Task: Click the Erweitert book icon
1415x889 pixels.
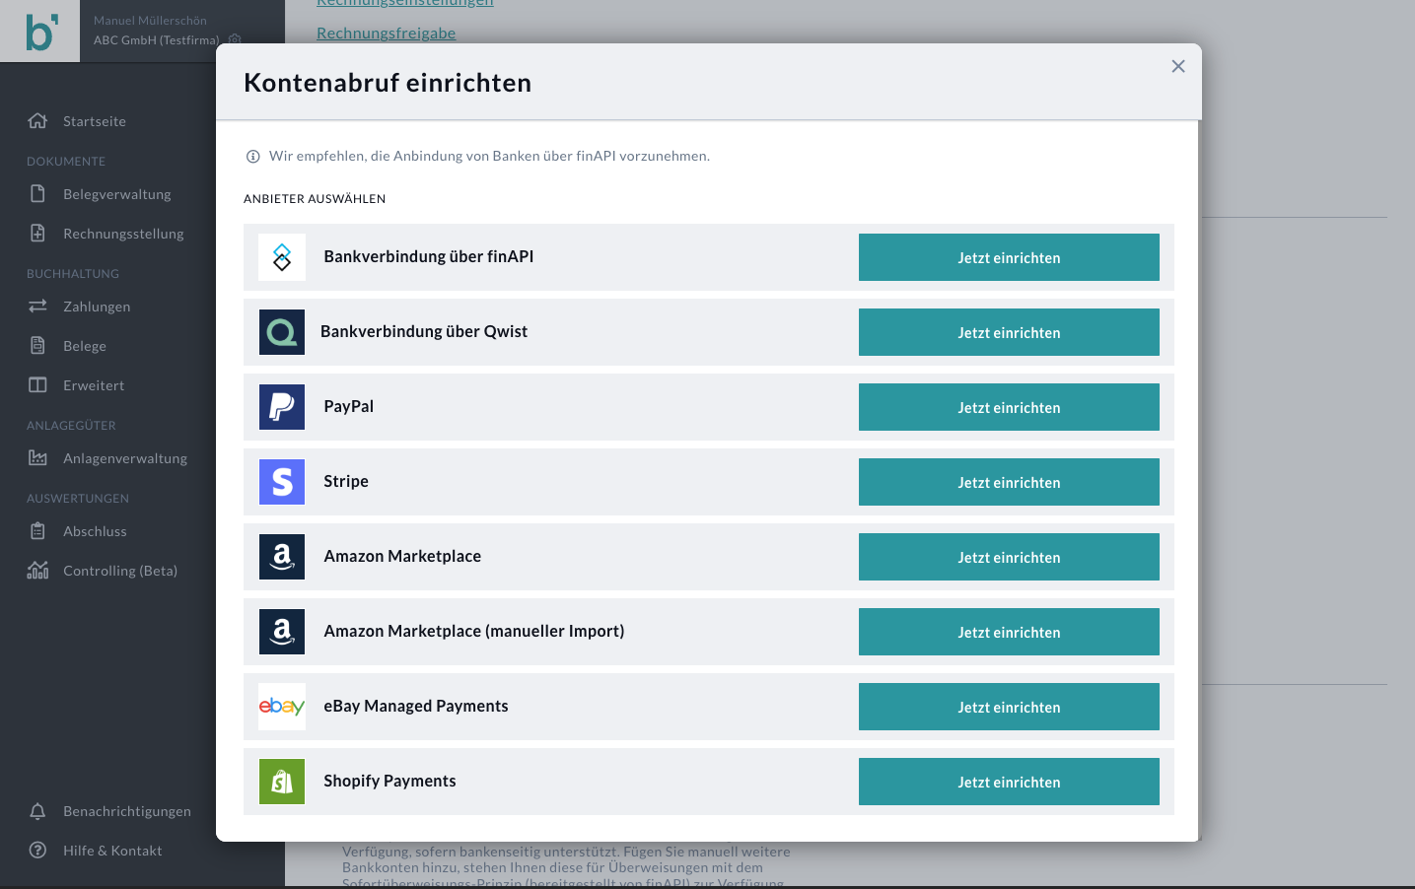Action: coord(37,385)
